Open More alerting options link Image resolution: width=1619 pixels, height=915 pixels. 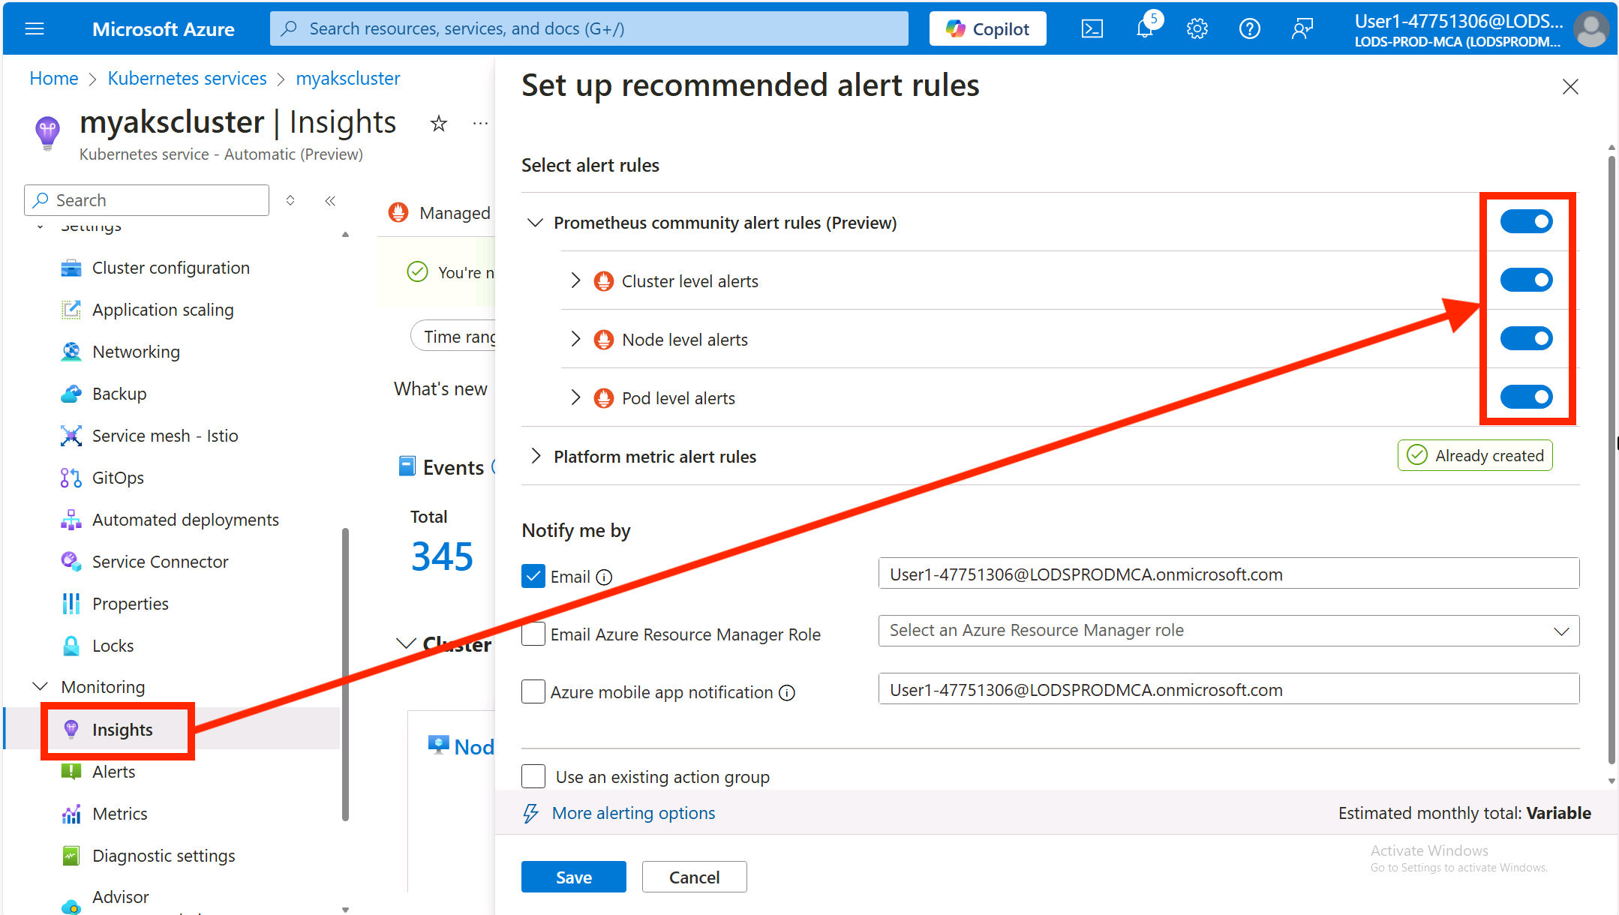click(633, 813)
